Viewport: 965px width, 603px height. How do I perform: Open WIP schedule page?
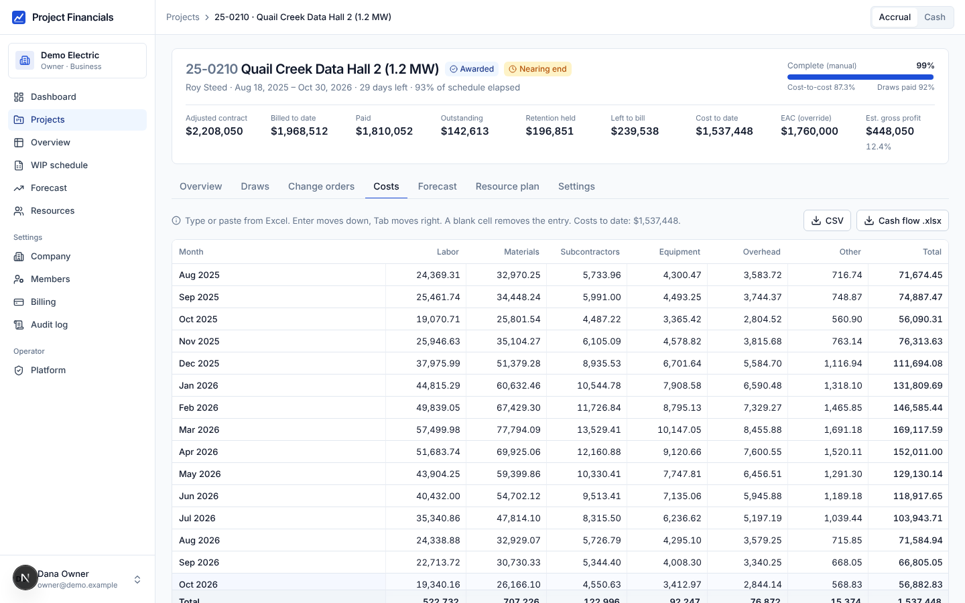click(77, 165)
